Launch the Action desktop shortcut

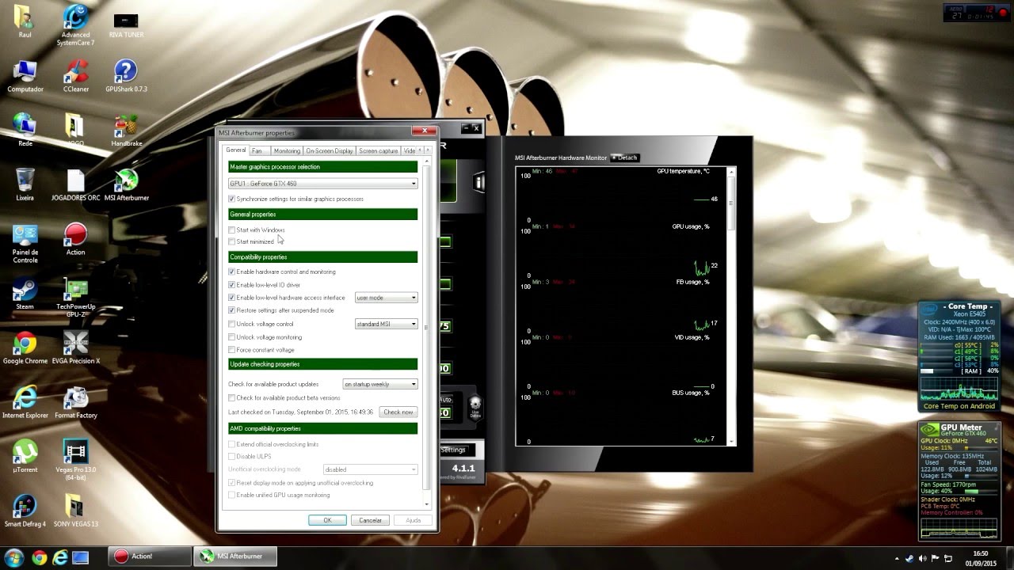click(75, 238)
